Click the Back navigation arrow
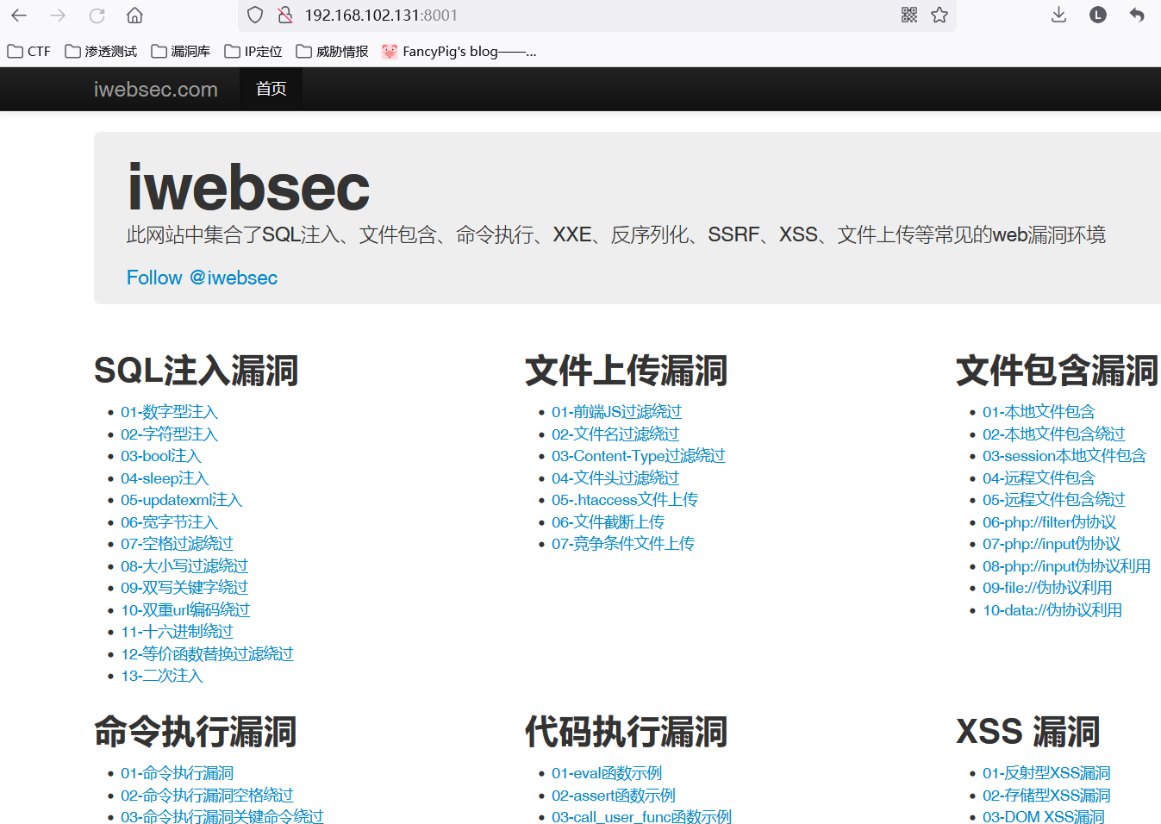 pyautogui.click(x=19, y=15)
